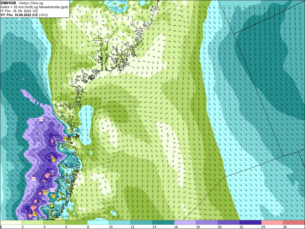Click the 18–20 m/s light purple legend swatch
Viewport: 305px width, 229px height.
click(207, 222)
